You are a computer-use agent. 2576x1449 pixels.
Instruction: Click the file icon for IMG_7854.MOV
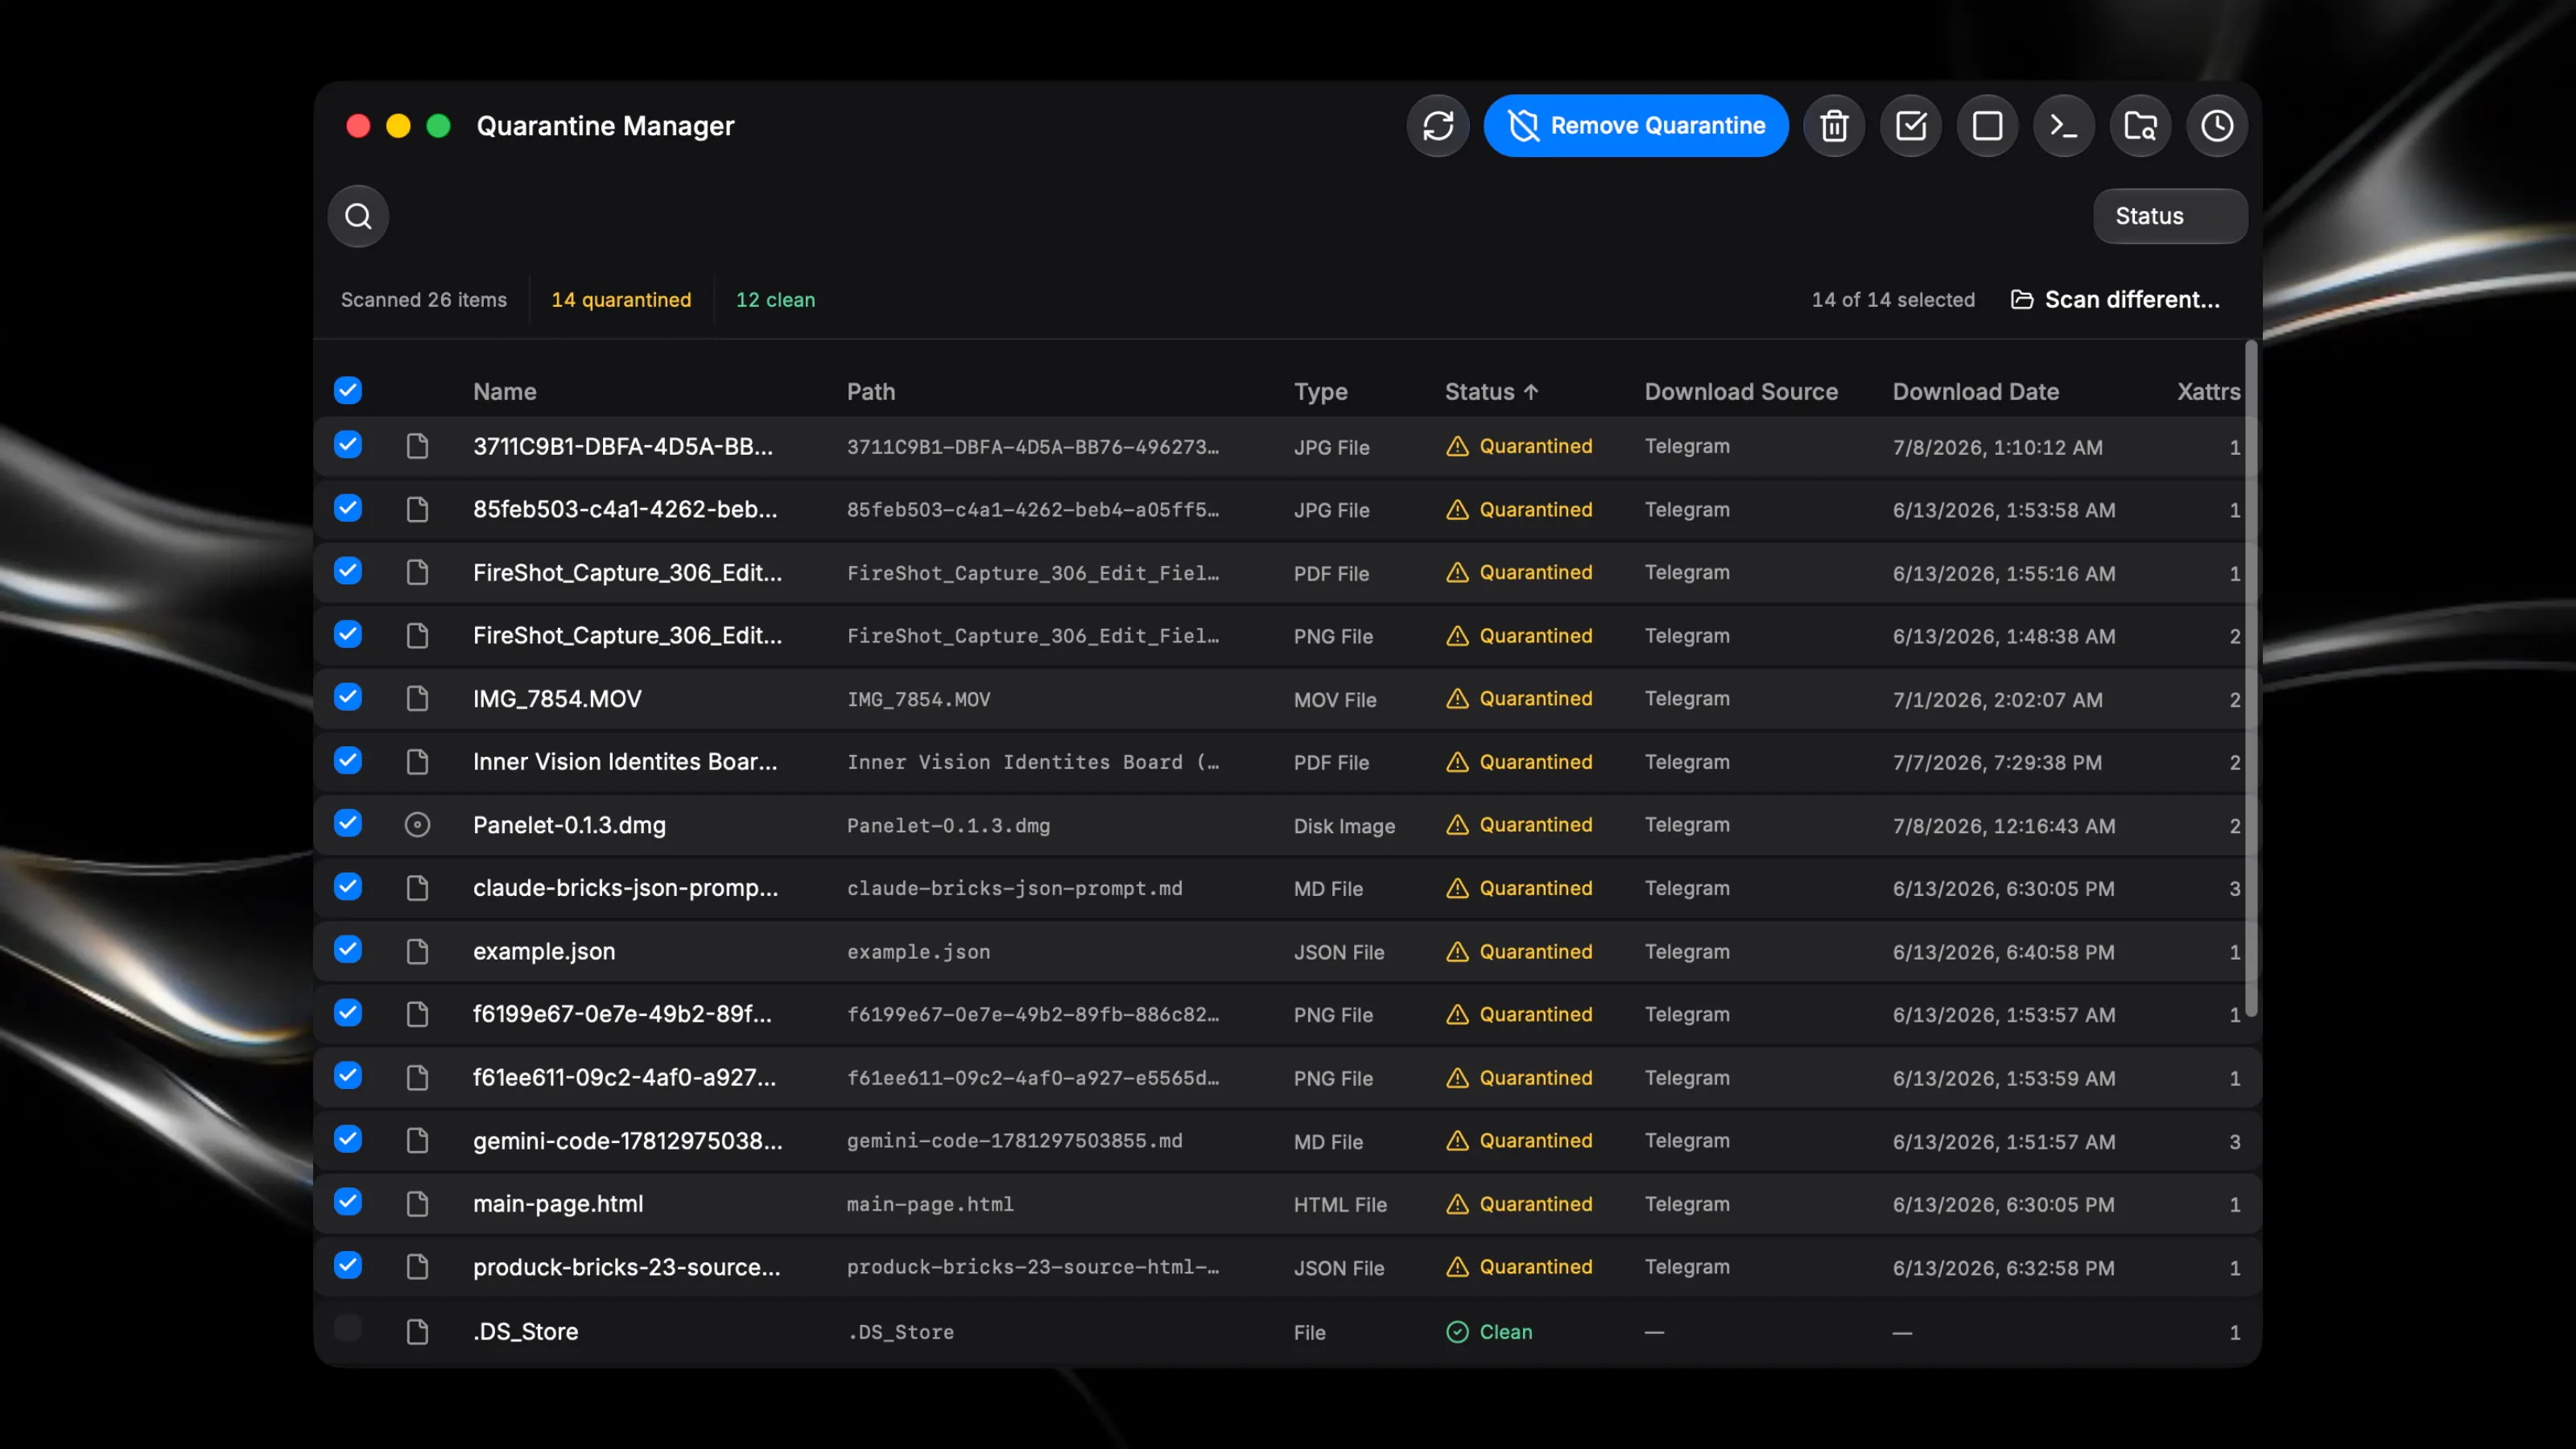[417, 699]
